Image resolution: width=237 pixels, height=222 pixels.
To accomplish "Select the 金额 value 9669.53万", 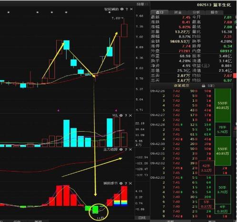I will (x=180, y=41).
